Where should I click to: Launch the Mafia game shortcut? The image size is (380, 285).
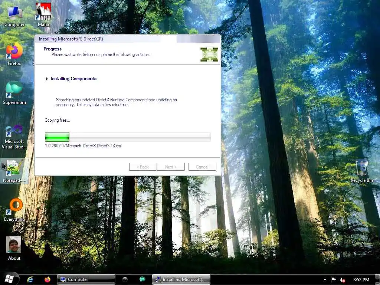coord(43,14)
